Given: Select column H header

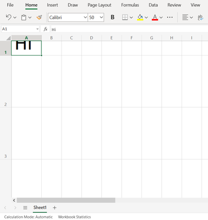Looking at the screenshot, I should pos(172,38).
